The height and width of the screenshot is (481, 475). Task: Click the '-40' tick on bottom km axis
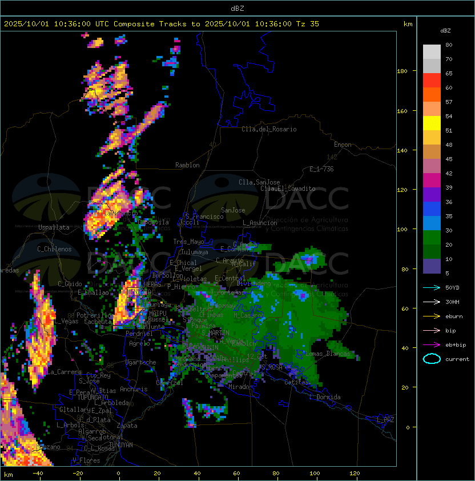(x=38, y=474)
